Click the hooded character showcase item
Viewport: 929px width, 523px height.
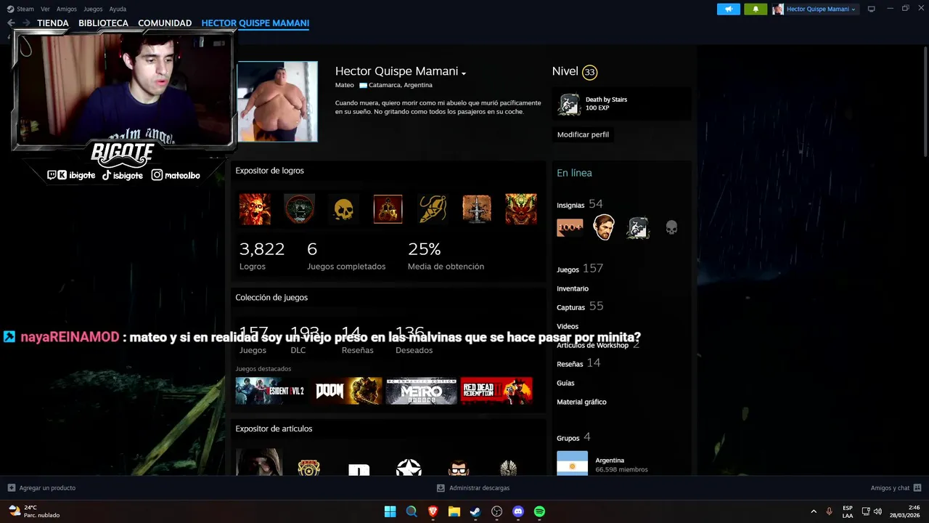(259, 463)
